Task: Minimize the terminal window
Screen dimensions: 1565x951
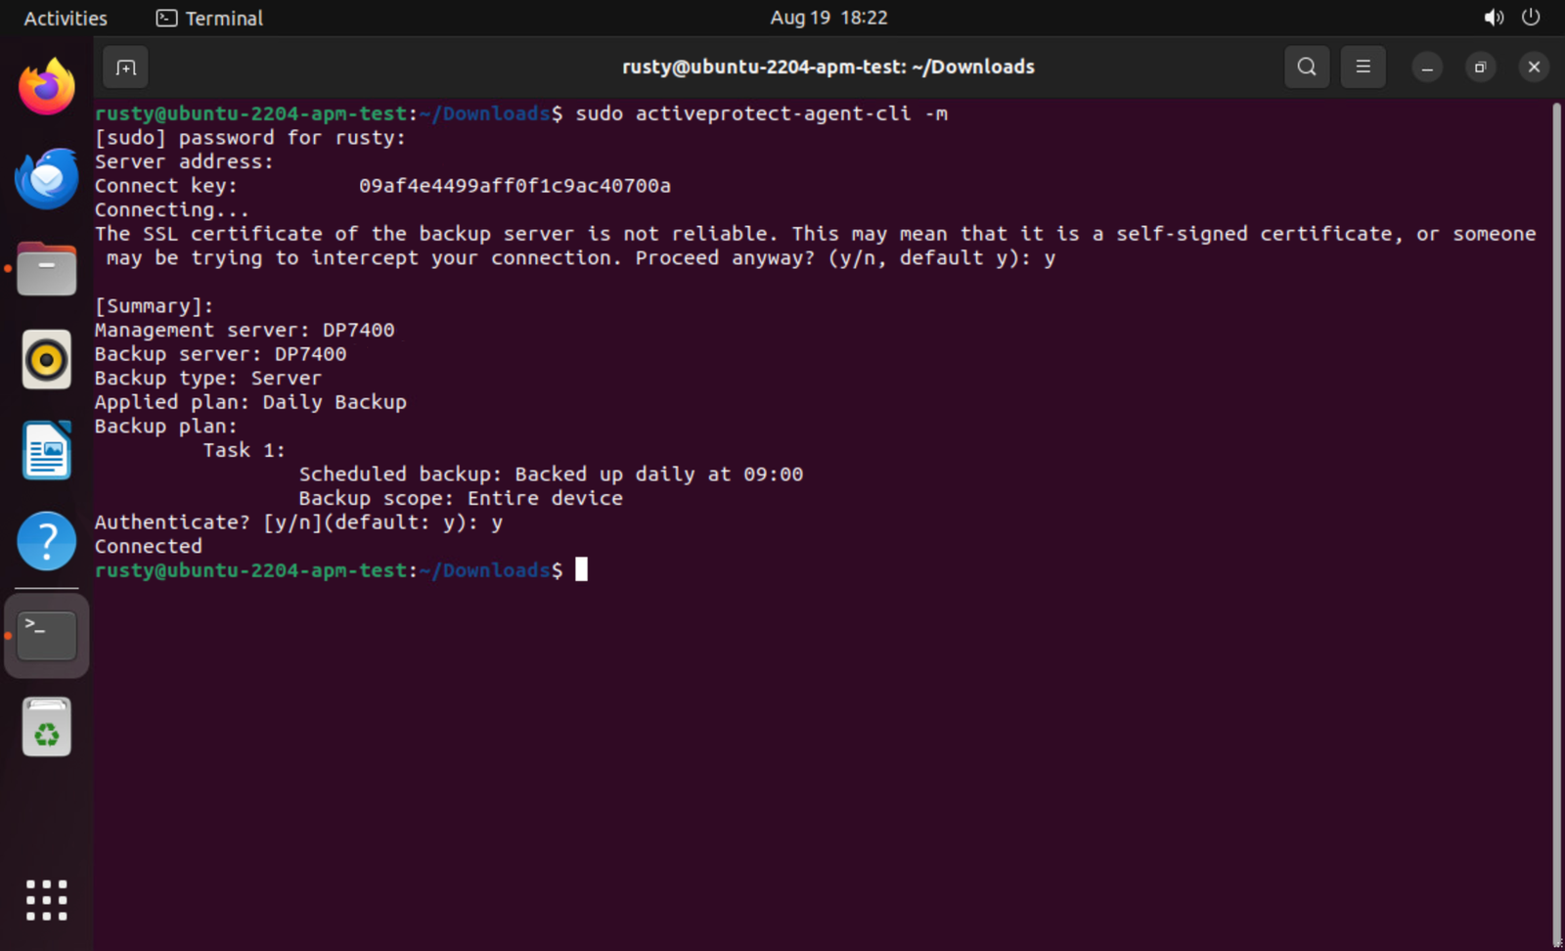Action: [1427, 68]
